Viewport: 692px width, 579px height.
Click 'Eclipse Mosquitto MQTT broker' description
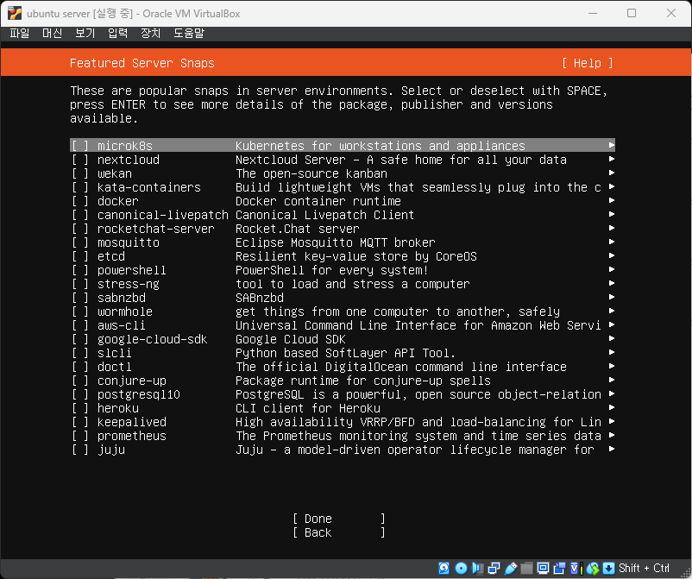[x=336, y=242]
